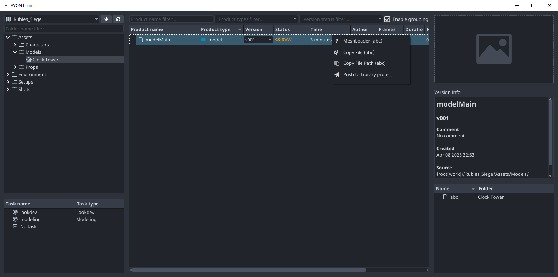This screenshot has height=277, width=558.
Task: Expand the Setups folder
Action: [x=8, y=82]
